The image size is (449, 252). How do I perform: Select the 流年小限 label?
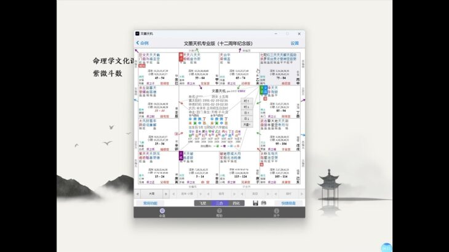coord(187,194)
